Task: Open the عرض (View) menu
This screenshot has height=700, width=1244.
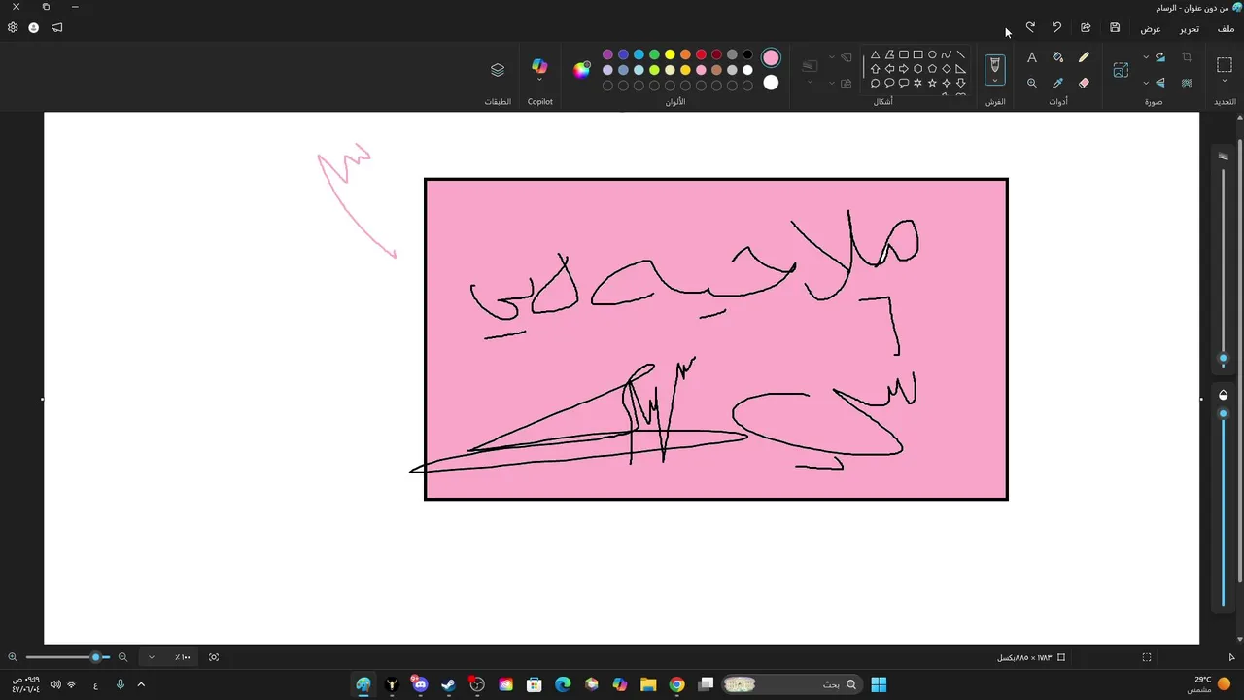Action: point(1151,28)
